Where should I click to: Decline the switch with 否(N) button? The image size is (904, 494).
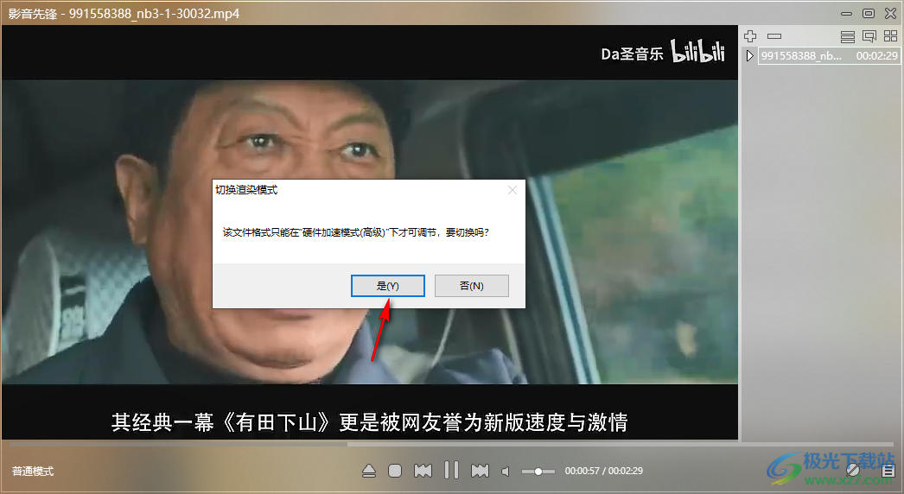coord(472,286)
